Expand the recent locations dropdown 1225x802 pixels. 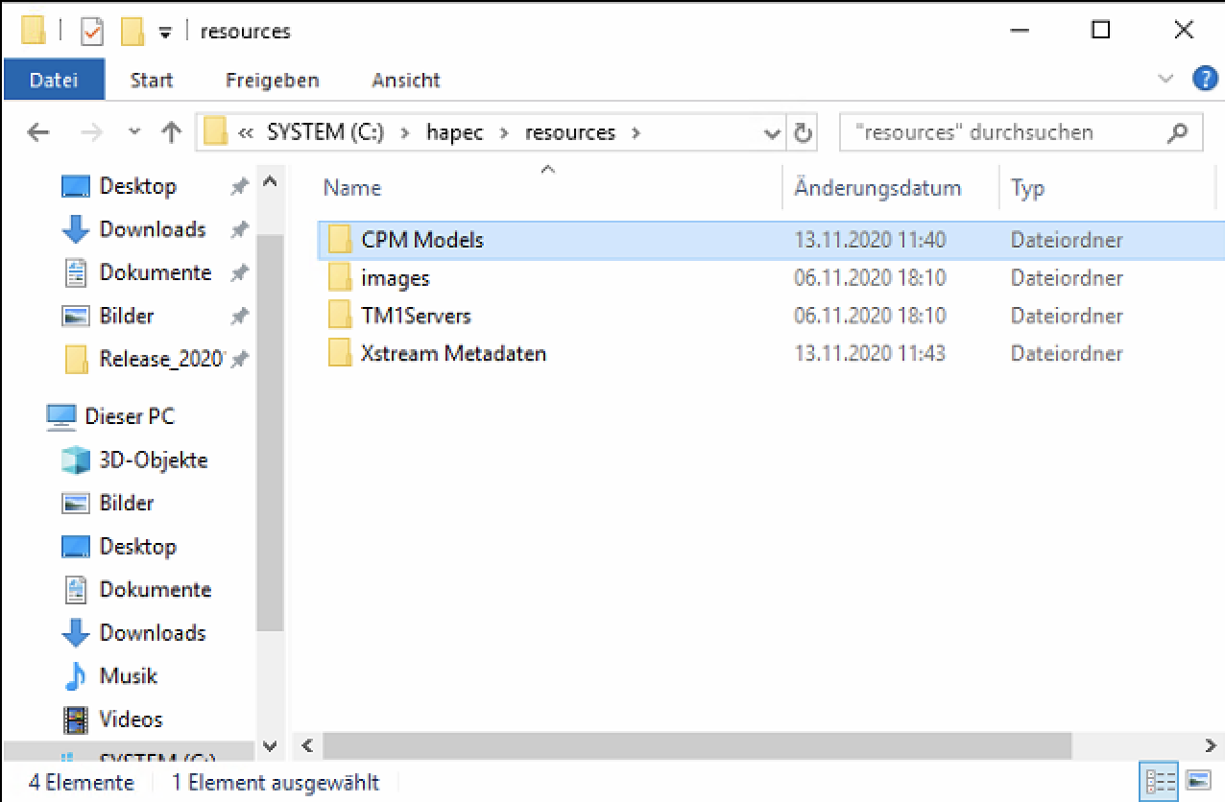134,132
